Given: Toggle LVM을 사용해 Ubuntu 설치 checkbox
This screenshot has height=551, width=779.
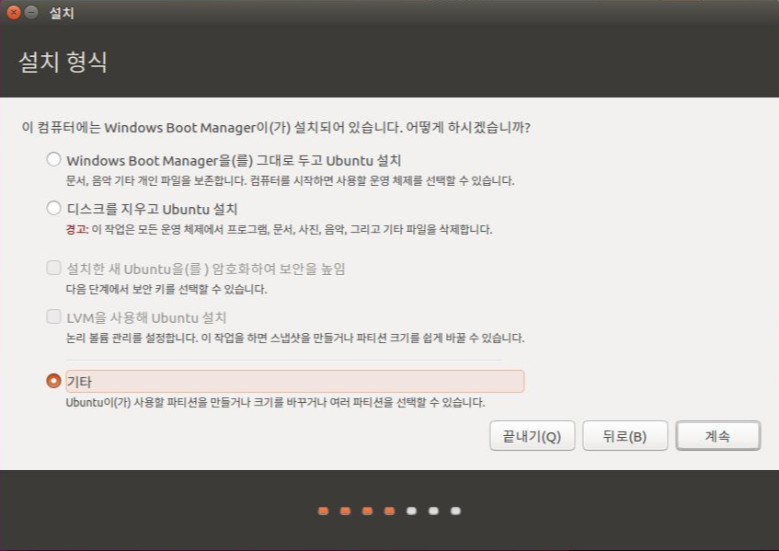Looking at the screenshot, I should [53, 316].
